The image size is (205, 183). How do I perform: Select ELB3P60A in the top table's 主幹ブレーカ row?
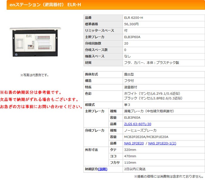132,37
